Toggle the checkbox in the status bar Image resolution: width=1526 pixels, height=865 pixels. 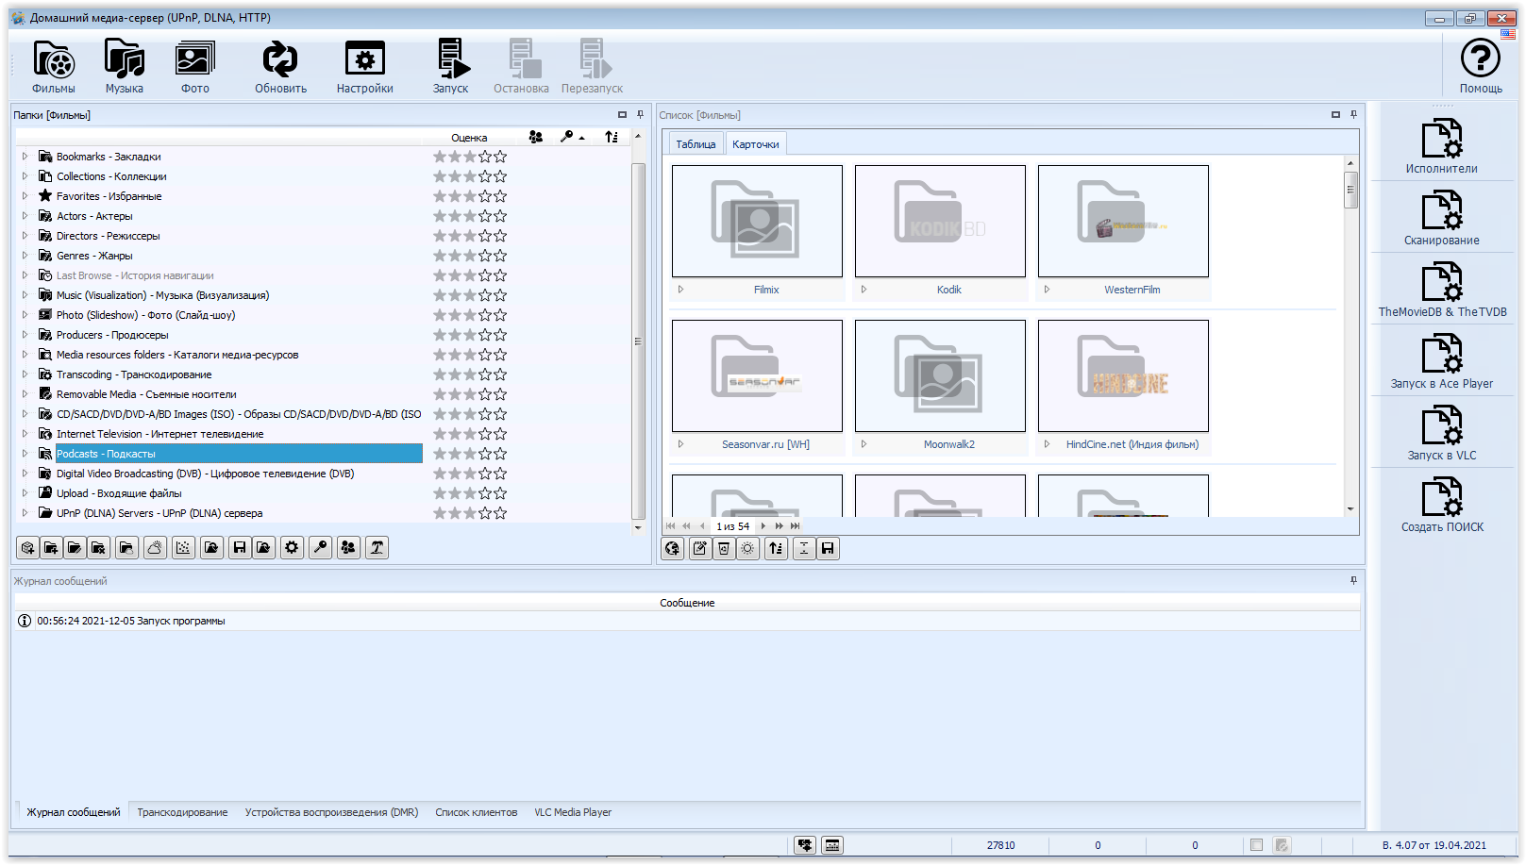(1256, 845)
